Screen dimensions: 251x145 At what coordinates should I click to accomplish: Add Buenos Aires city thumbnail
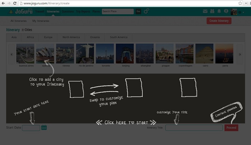[x=25, y=54]
